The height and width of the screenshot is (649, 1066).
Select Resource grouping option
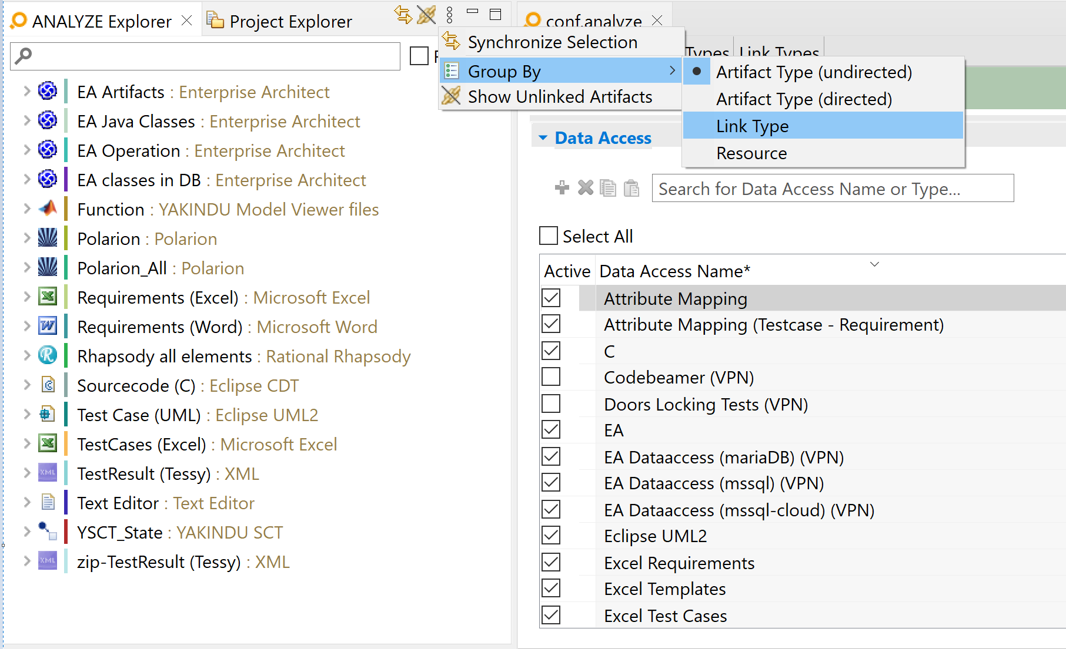[823, 153]
